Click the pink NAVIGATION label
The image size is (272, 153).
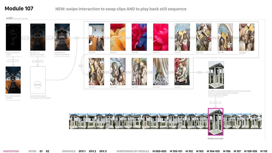click(x=11, y=151)
